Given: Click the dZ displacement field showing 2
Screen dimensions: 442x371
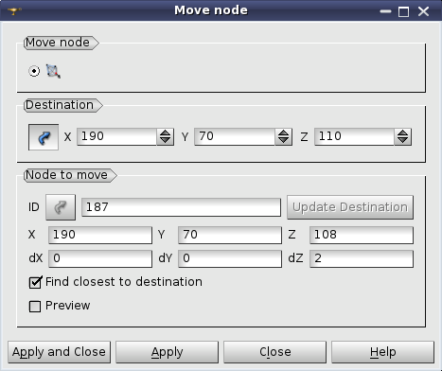Looking at the screenshot, I should point(362,258).
